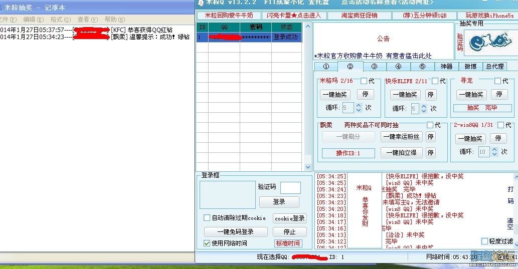Enable the 代 checkbox for 飘柔
Screen dimensions: 518x269
[430, 125]
